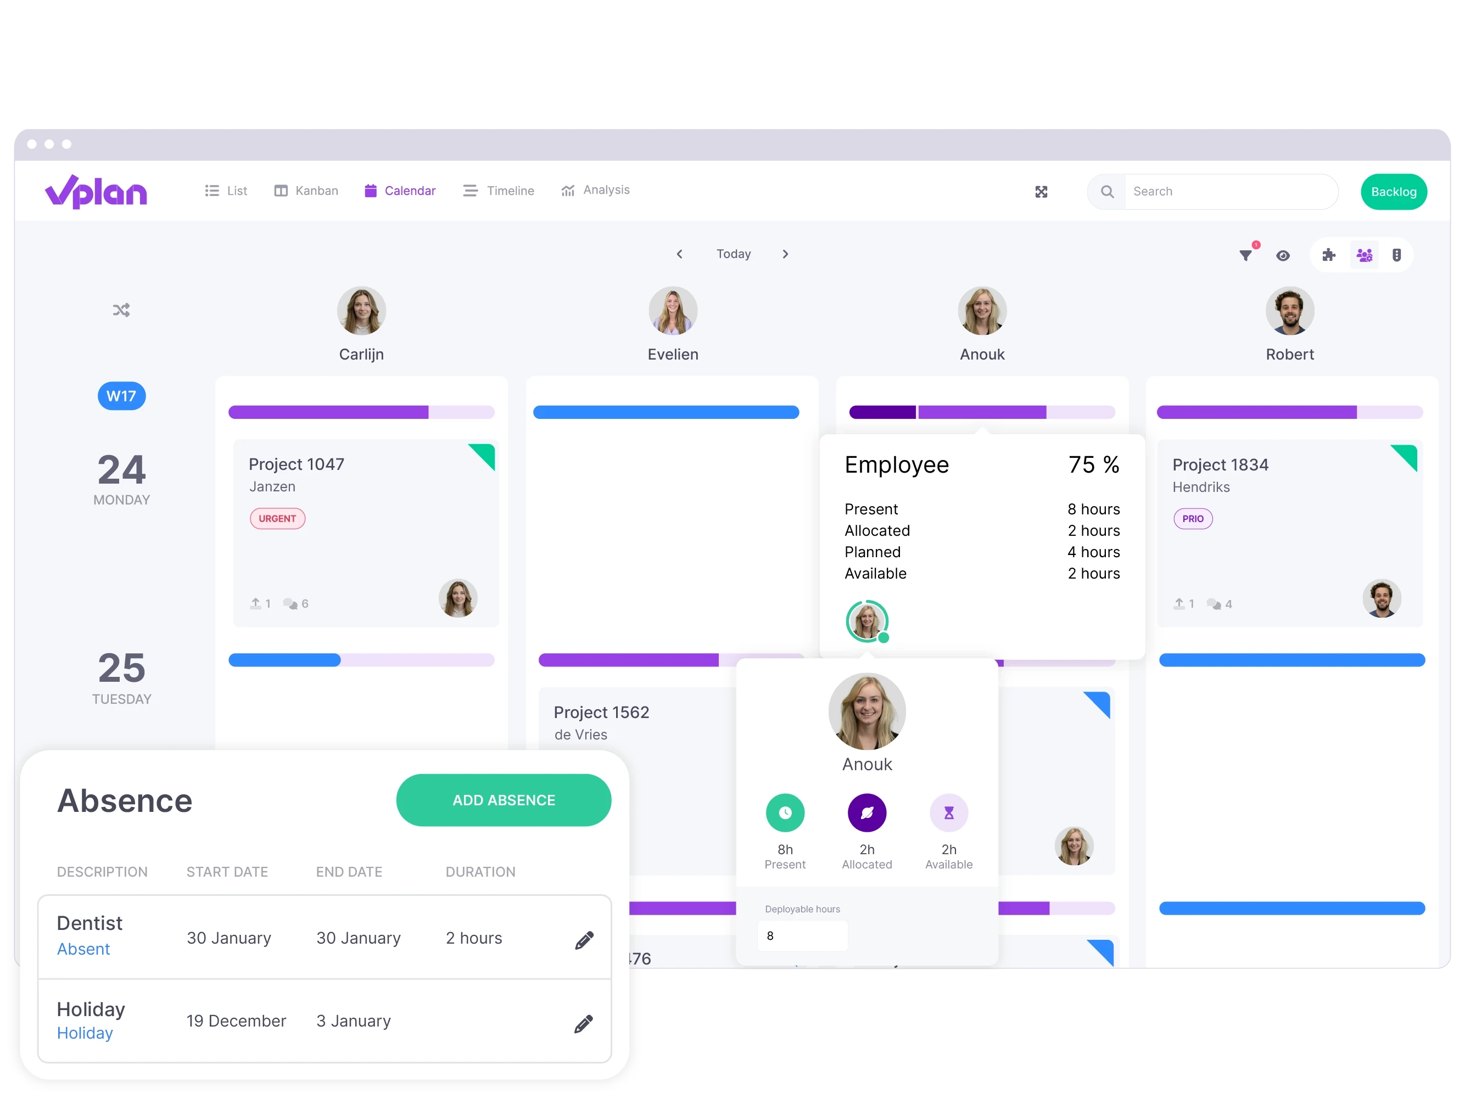Navigate to previous week using left chevron
This screenshot has height=1099, width=1465.
click(680, 254)
